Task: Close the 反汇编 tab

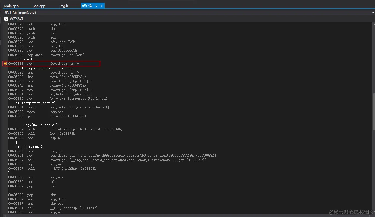Action: [x=101, y=6]
